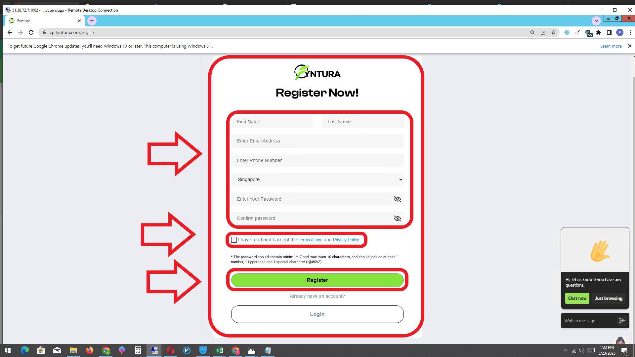Click the Write a message field

(x=589, y=321)
